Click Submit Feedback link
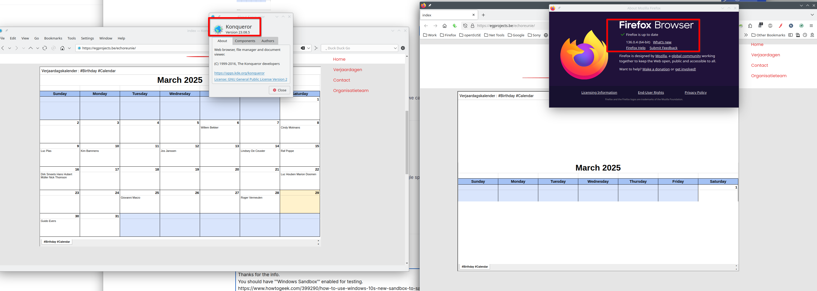This screenshot has height=291, width=817. tap(663, 48)
